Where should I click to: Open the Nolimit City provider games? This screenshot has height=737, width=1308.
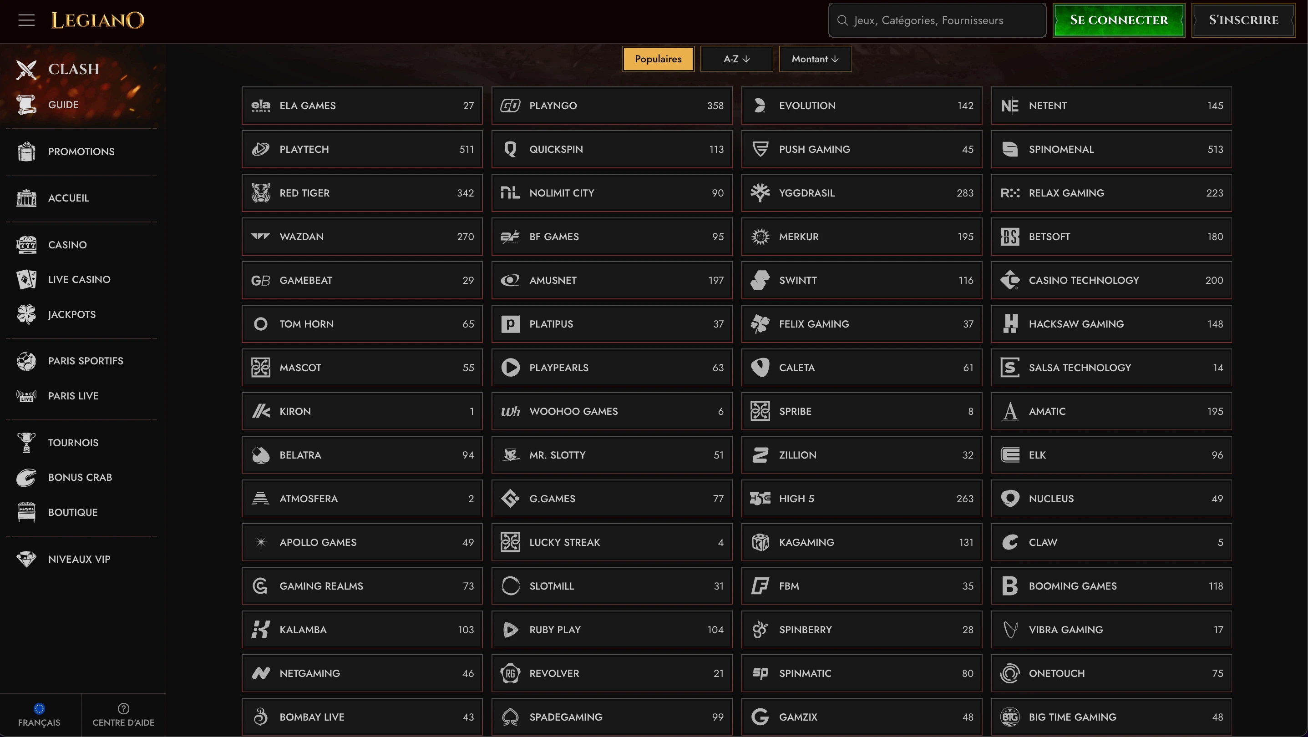(x=612, y=193)
